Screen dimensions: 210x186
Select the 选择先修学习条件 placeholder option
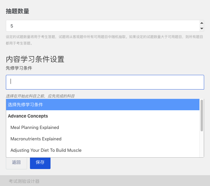[x=103, y=104]
